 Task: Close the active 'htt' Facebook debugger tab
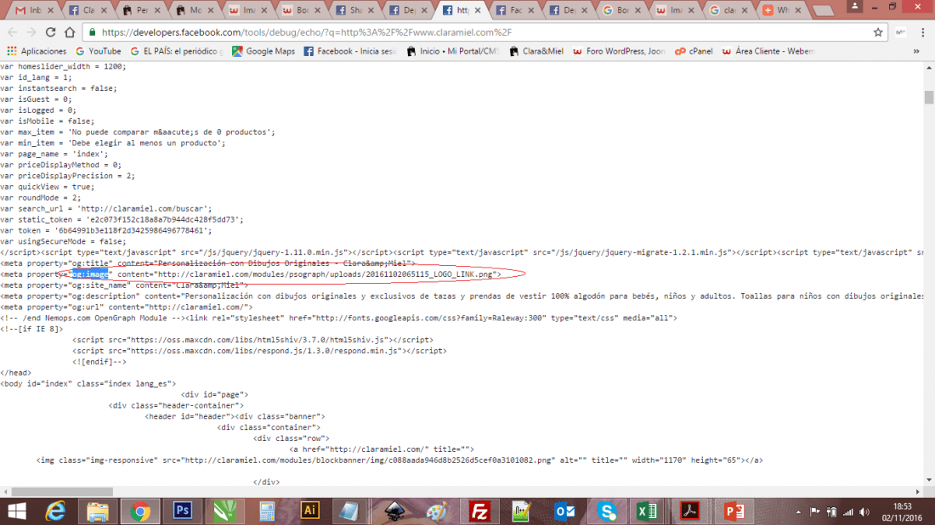pos(478,10)
